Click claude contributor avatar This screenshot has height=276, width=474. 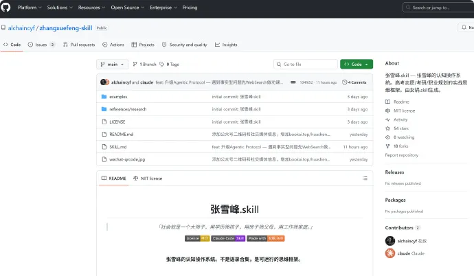390,253
